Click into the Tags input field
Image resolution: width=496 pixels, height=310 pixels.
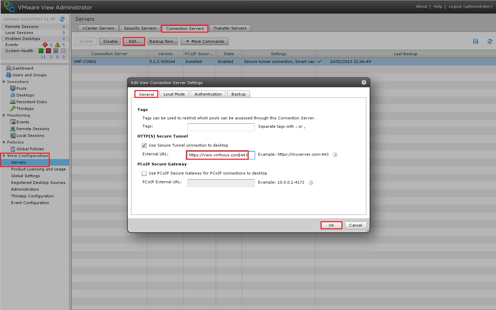(x=221, y=127)
